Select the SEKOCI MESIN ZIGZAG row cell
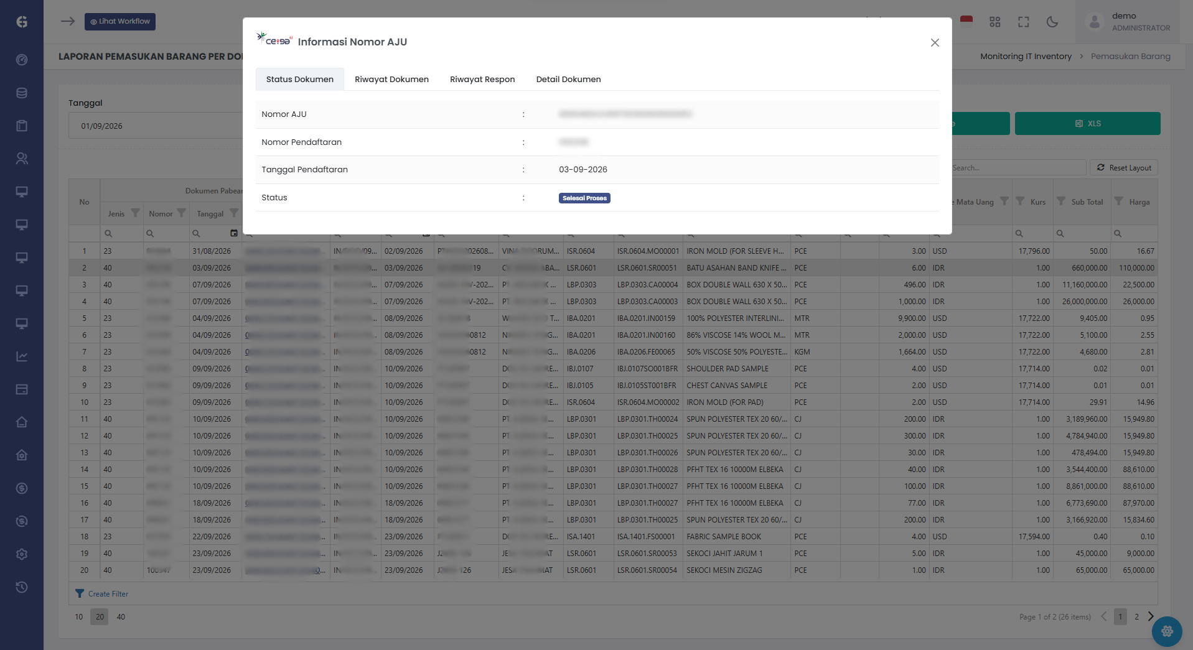Screen dimensions: 1193x650 click(x=736, y=570)
